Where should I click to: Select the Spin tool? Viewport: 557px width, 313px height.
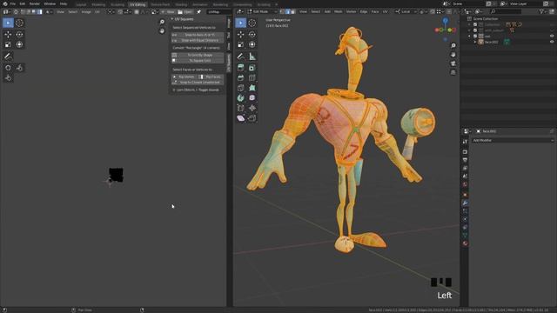click(x=240, y=97)
